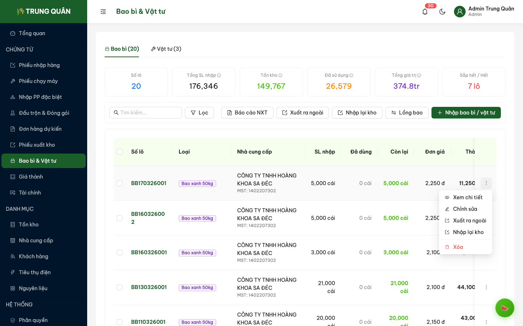Click the Trung Quân logo in the sidebar
This screenshot has height=326, width=523.
tap(44, 12)
